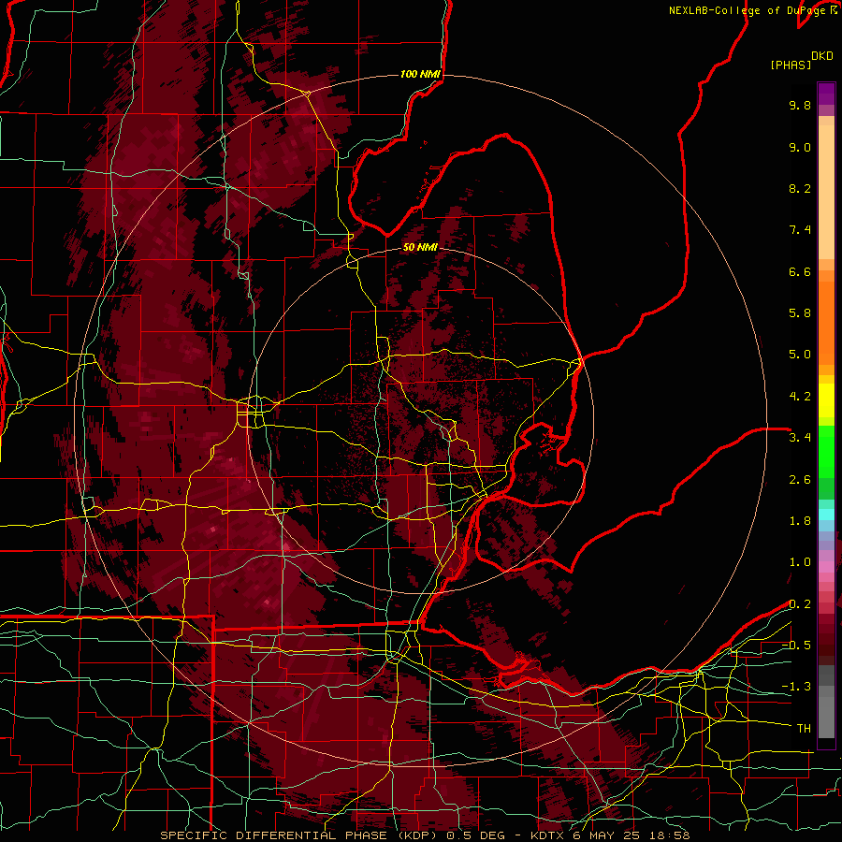This screenshot has width=842, height=842.
Task: Click the TH label on color scale
Action: 804,729
